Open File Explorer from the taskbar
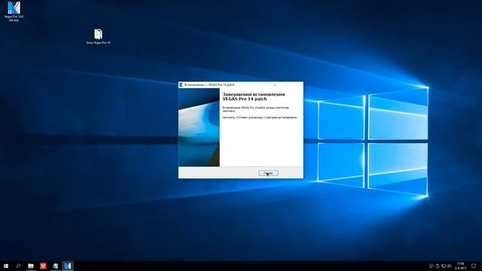Screen dimensions: 482x271 (31, 266)
